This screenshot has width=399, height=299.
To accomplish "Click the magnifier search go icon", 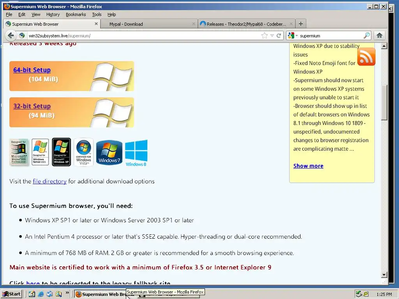I will click(x=366, y=35).
